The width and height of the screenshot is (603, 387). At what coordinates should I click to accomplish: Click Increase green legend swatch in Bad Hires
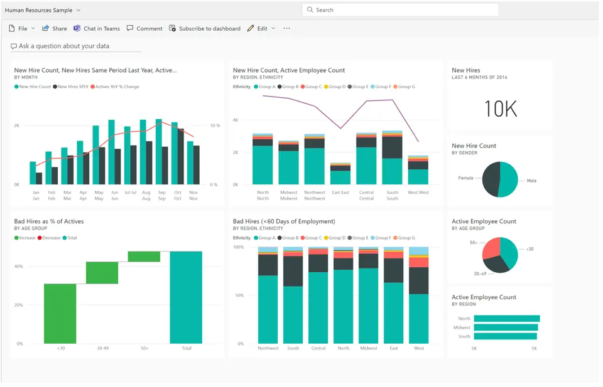pos(16,238)
